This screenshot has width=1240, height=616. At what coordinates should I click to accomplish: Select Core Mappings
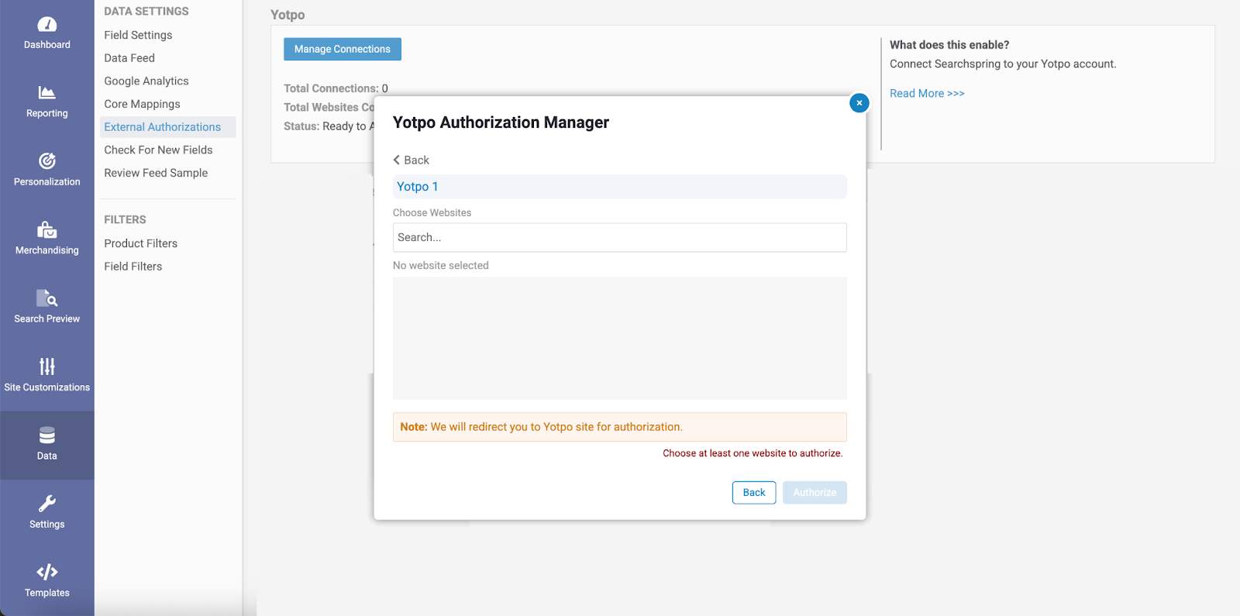[x=142, y=104]
